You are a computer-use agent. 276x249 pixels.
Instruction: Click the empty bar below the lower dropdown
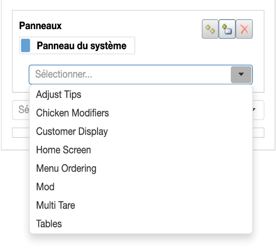pos(21,133)
